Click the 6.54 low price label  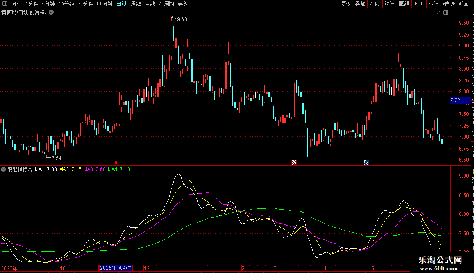point(57,158)
